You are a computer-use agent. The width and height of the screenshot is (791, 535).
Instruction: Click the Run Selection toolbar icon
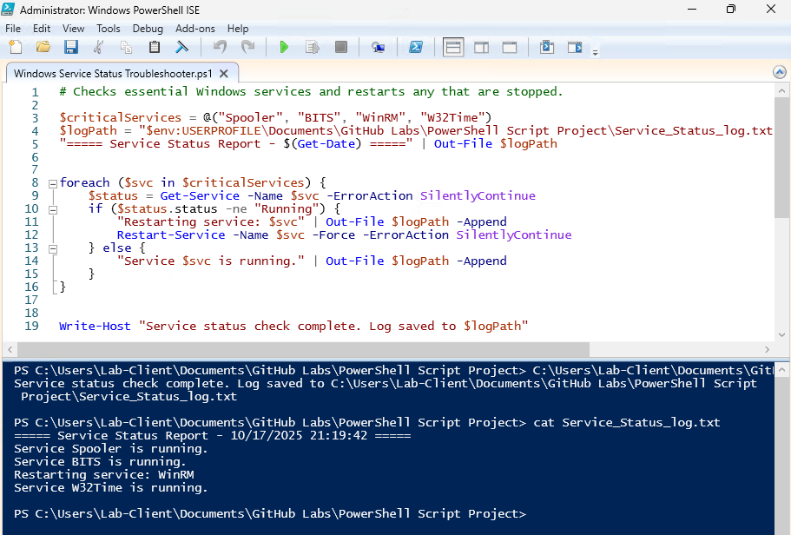pos(313,47)
